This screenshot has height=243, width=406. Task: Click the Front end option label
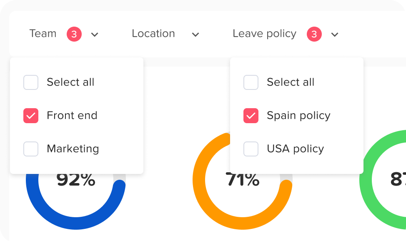point(72,116)
